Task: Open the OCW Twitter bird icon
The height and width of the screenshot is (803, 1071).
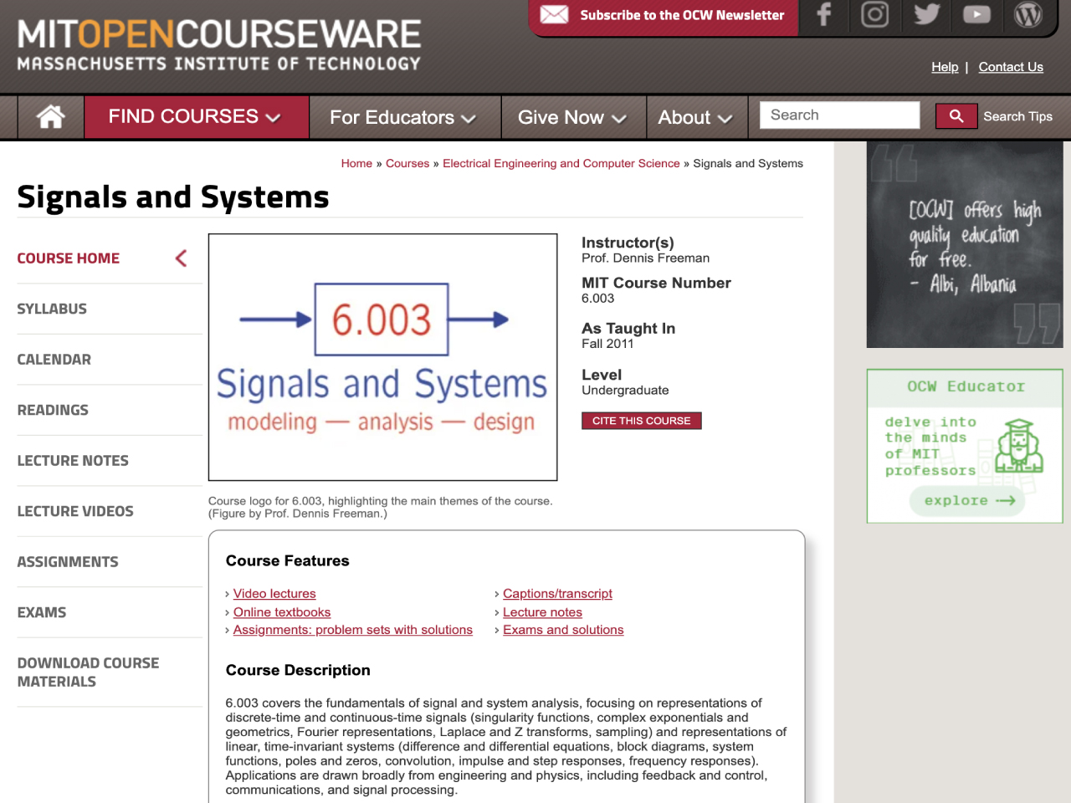Action: click(x=926, y=14)
